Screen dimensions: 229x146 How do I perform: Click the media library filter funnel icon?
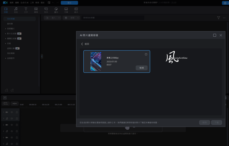(x=218, y=18)
